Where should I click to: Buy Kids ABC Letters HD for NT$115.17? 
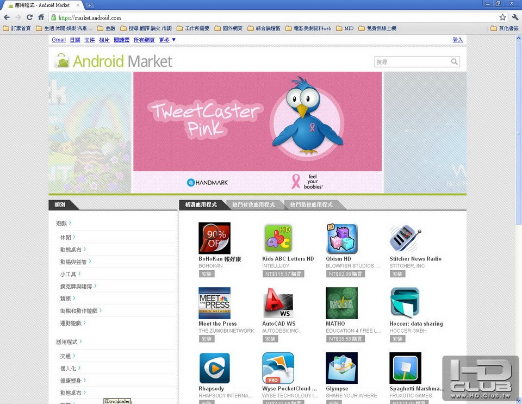283,274
